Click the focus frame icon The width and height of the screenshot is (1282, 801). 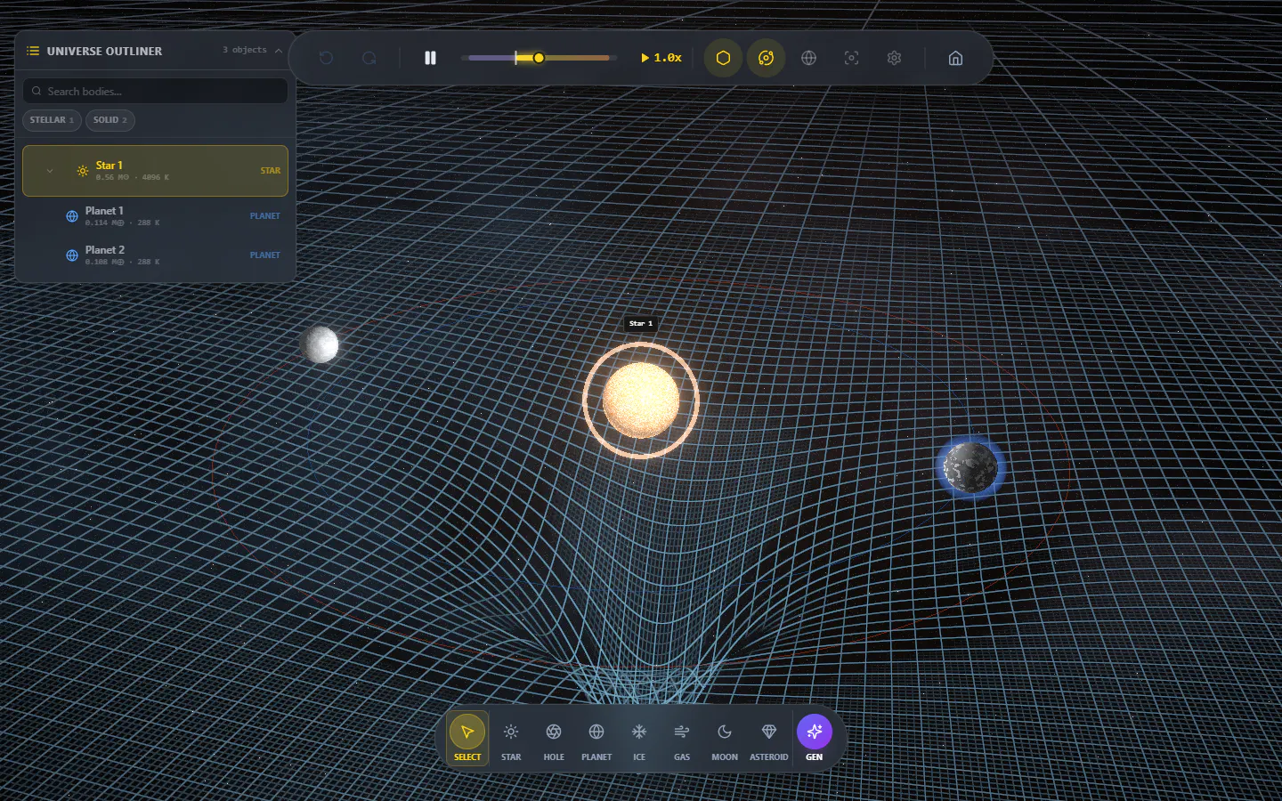(851, 58)
